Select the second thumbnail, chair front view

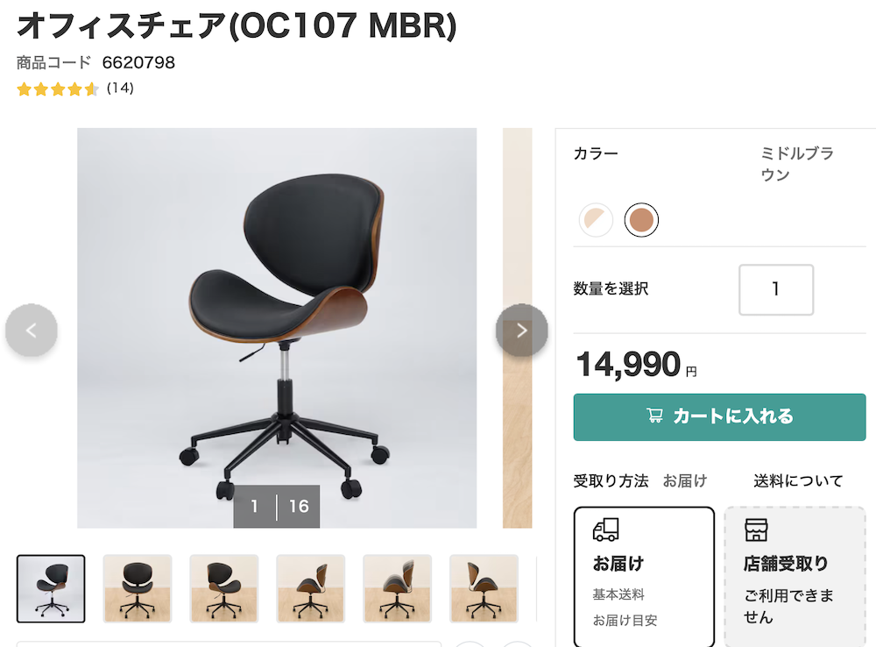pos(138,589)
